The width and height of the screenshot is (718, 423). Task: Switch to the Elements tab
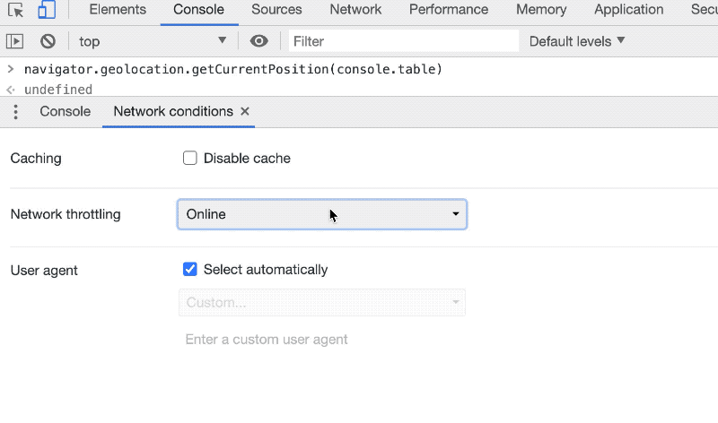(x=118, y=10)
